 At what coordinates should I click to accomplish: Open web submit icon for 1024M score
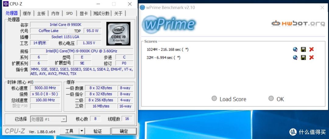tap(295, 50)
